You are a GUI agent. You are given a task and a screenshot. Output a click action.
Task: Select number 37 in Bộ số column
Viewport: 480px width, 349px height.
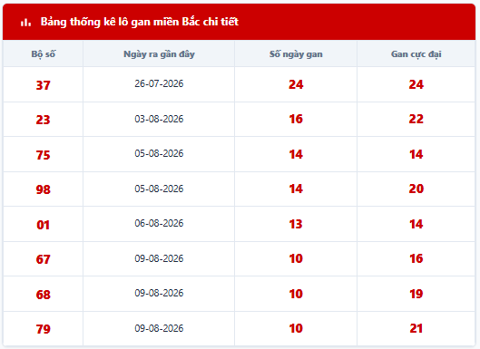click(44, 85)
